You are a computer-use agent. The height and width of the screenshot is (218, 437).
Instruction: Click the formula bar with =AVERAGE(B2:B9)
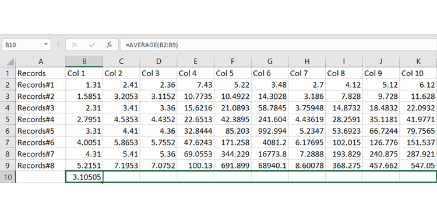[x=278, y=45]
